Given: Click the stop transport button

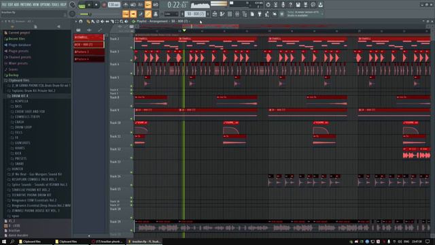Looking at the screenshot, I should 97,5.
